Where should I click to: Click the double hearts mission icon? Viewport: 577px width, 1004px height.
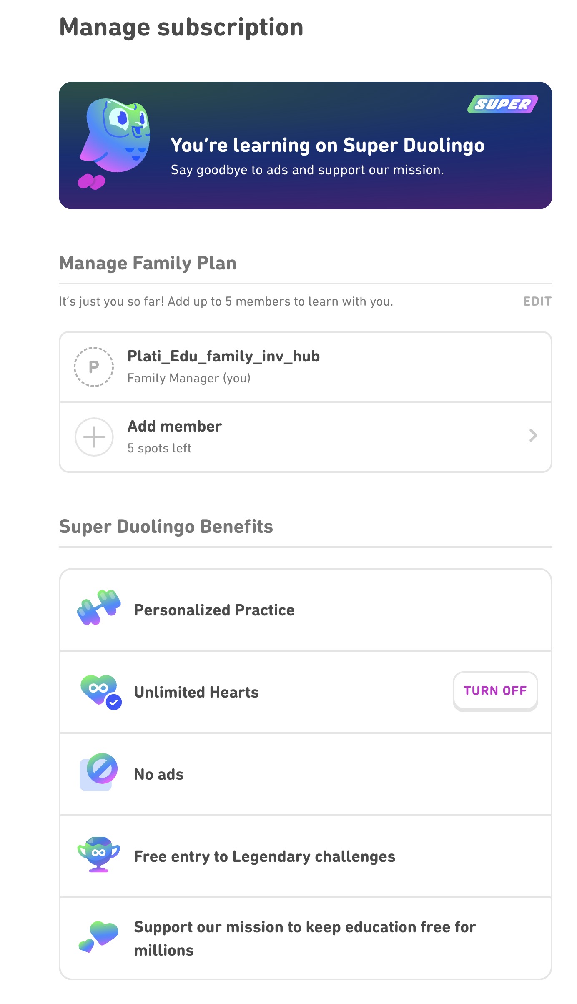(x=99, y=936)
